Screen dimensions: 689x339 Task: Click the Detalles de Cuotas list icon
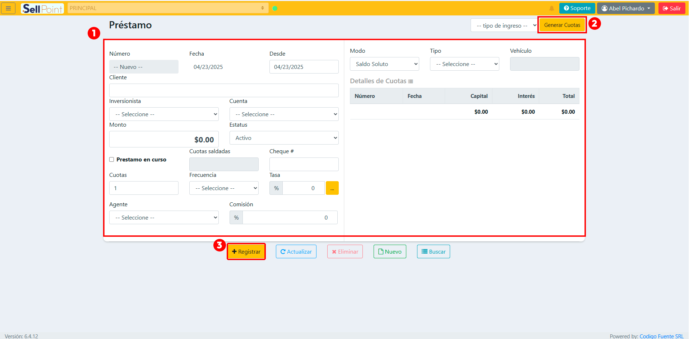click(411, 81)
